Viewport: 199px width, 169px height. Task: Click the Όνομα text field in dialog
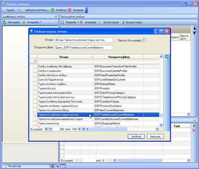pyautogui.click(x=84, y=40)
